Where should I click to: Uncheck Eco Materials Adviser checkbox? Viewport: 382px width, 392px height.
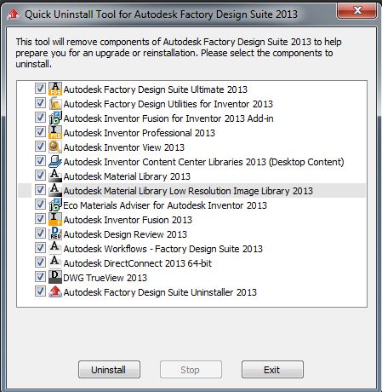pos(40,205)
